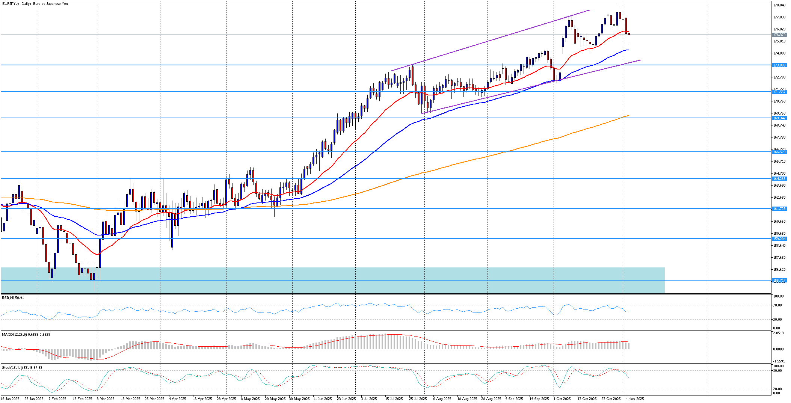Click the 3 Mar 2025 date label
The image size is (791, 403).
(x=105, y=399)
